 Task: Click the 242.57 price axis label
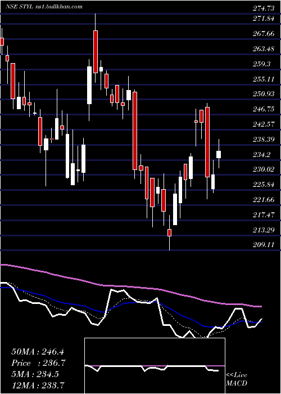[x=264, y=124]
